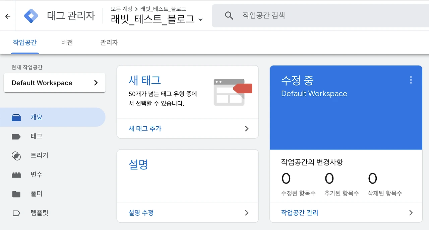Switch to the 버전 tab

tap(67, 42)
